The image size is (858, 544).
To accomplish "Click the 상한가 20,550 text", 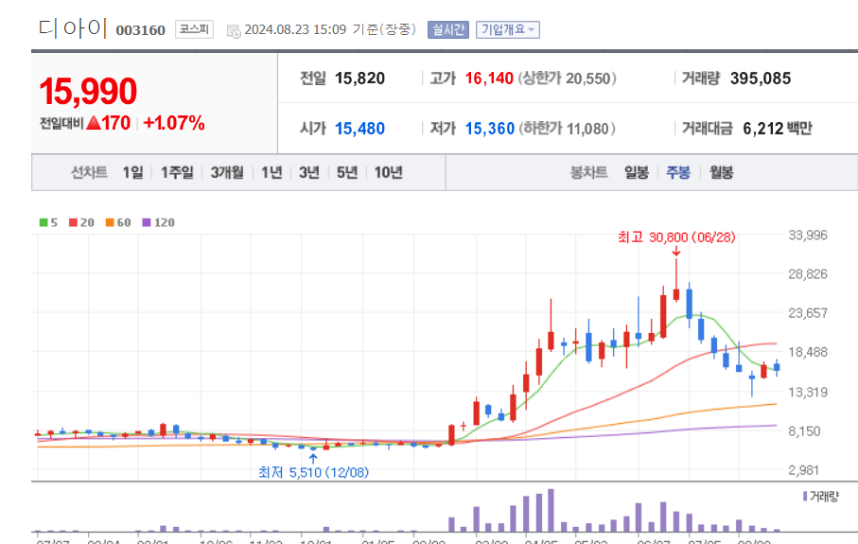I will pyautogui.click(x=568, y=79).
